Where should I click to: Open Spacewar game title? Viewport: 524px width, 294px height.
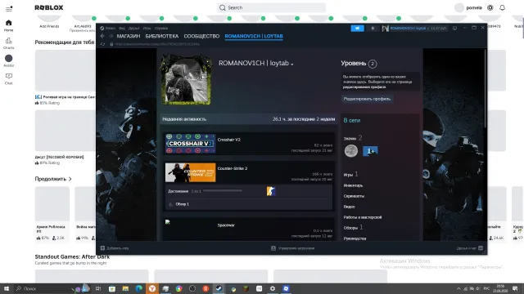coord(226,225)
